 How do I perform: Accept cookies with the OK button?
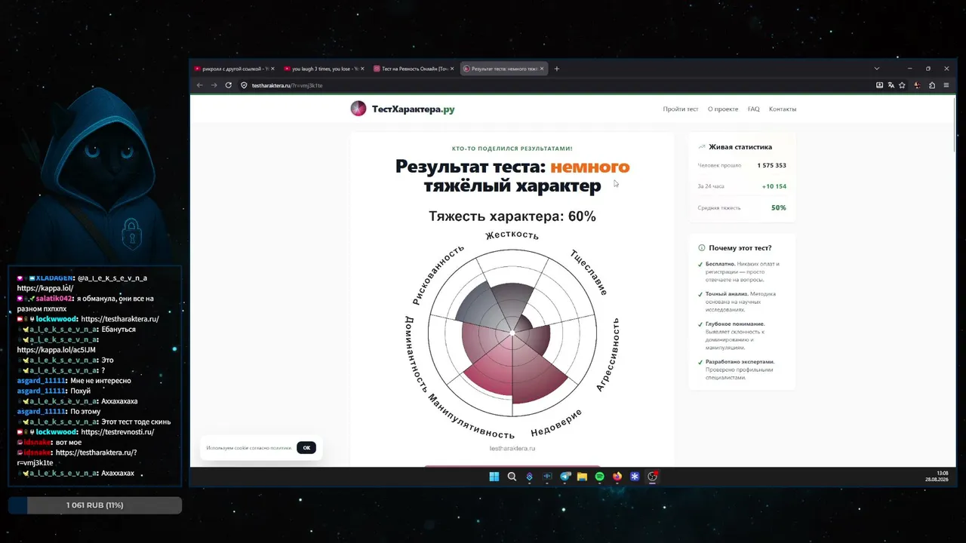[306, 447]
